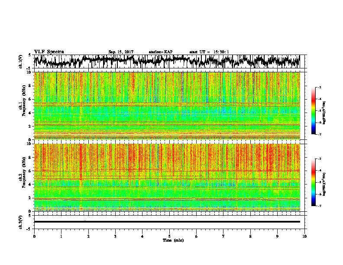Click the "-7" tick on ch.2 colorbar
343x265 pixels.
tap(320, 206)
